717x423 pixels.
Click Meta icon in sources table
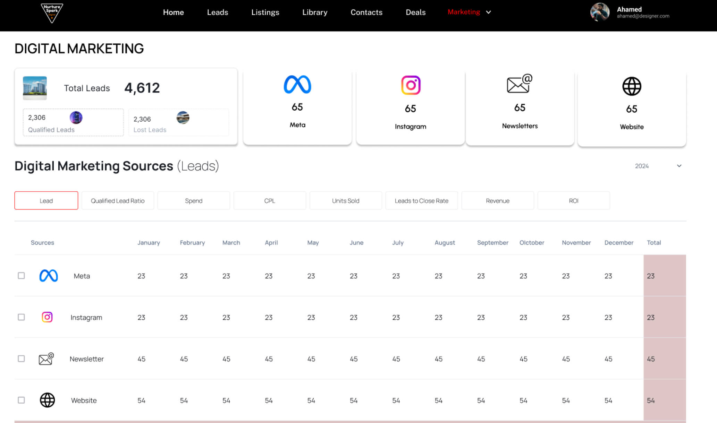(49, 276)
